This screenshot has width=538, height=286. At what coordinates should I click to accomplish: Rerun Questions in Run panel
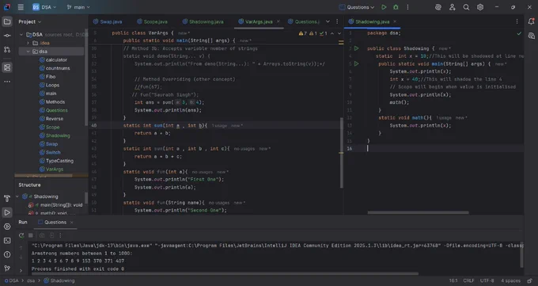click(x=21, y=235)
